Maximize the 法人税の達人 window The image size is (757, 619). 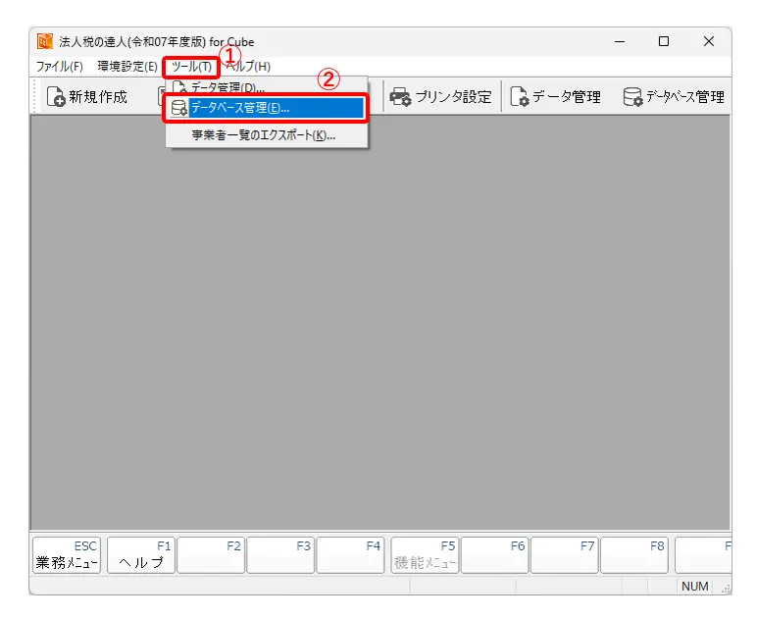point(664,41)
